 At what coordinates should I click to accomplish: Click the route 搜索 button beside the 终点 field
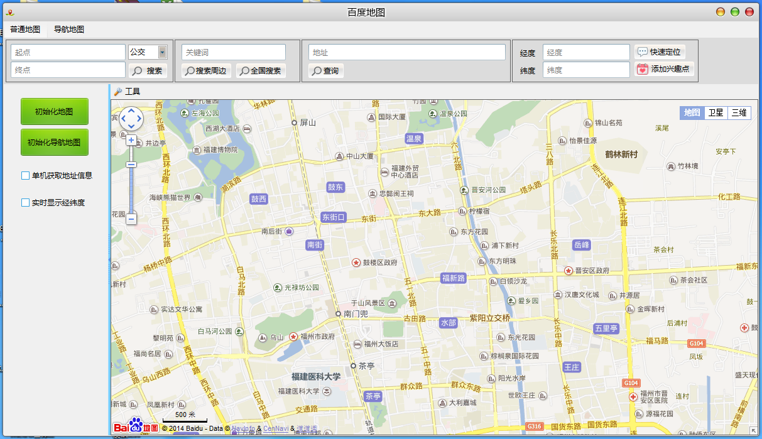(148, 71)
